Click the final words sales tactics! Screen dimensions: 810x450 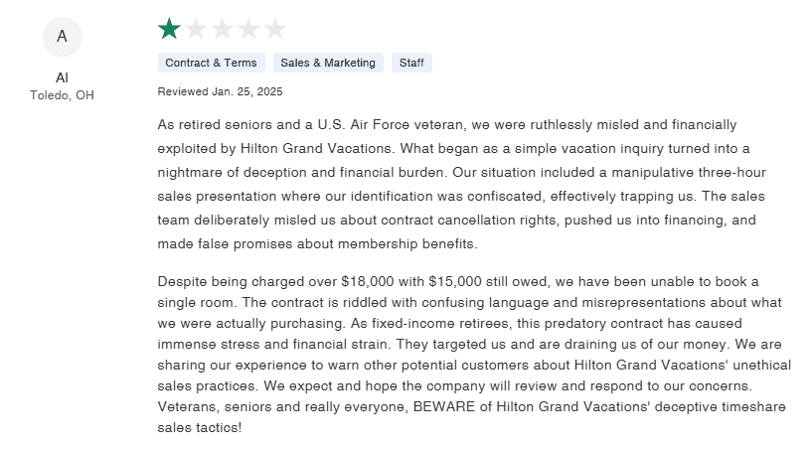click(x=200, y=428)
